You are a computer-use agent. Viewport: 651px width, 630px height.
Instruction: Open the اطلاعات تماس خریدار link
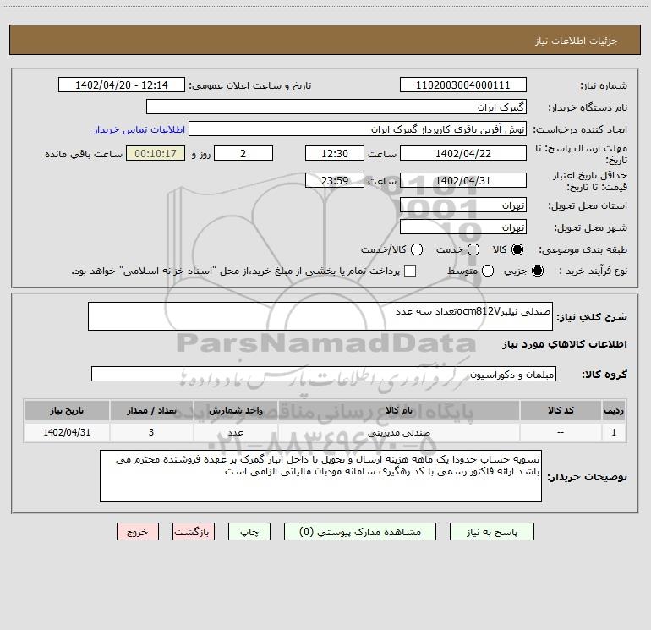139,129
